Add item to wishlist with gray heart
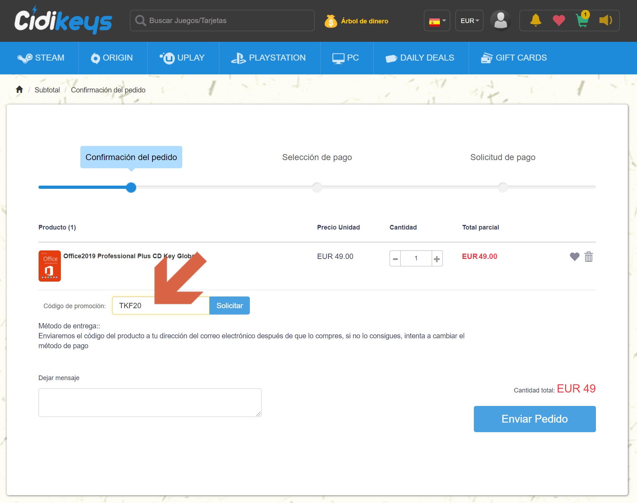The width and height of the screenshot is (637, 503). click(x=575, y=256)
